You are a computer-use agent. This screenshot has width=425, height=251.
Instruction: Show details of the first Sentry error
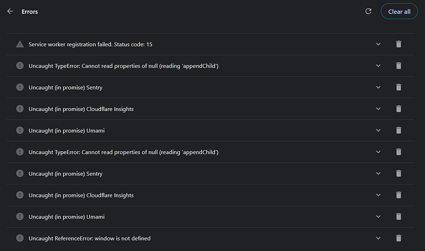point(378,88)
